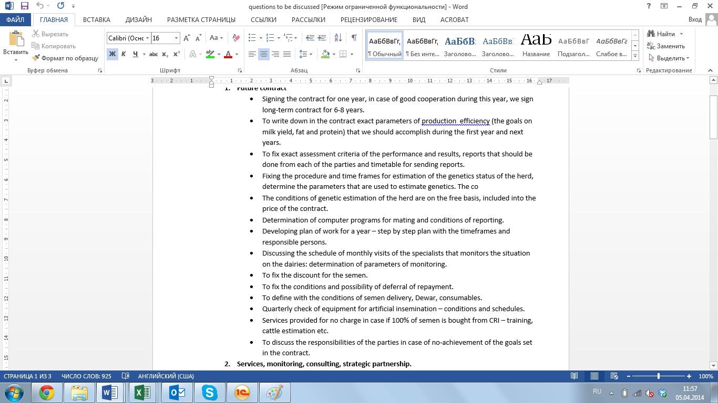Expand the Styles gallery More arrow
Image resolution: width=718 pixels, height=403 pixels.
[x=635, y=56]
